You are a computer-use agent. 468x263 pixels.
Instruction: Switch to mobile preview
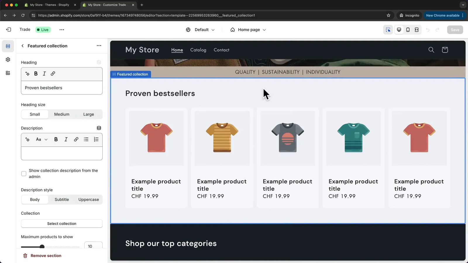[x=408, y=30]
